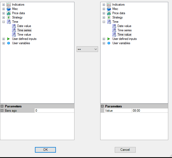
Task: Click OK to confirm the condition
Action: [45, 150]
